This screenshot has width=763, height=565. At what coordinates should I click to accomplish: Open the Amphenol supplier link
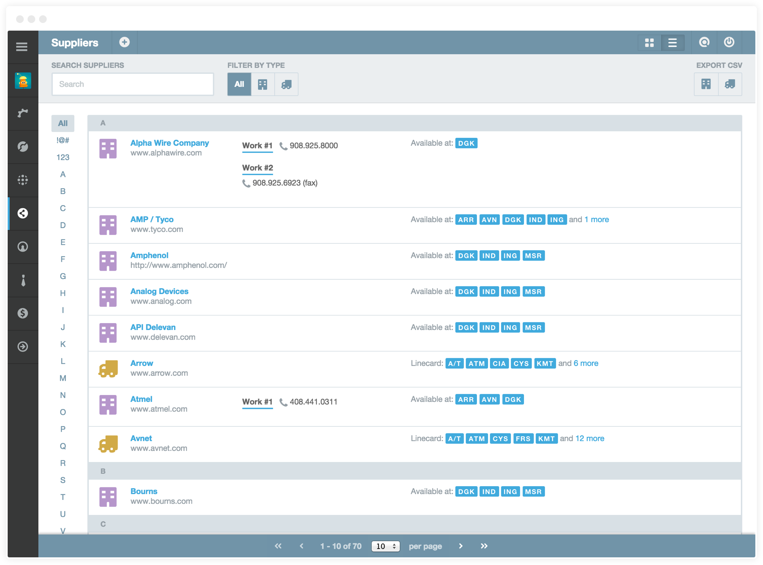pos(149,255)
